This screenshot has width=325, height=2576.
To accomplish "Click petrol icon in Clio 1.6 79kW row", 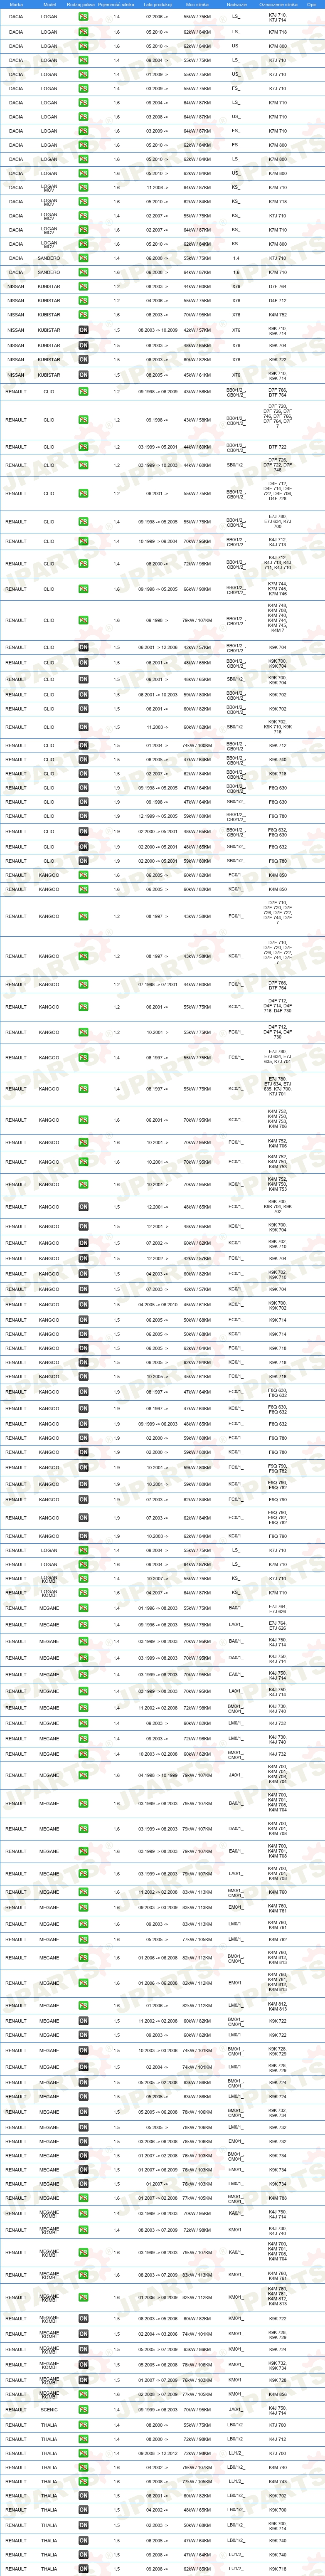I will 83,620.
